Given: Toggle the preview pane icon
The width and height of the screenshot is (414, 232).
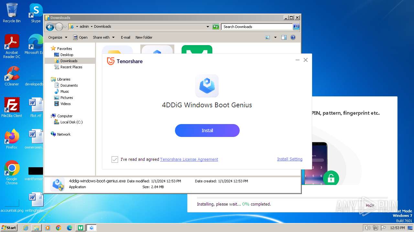Looking at the screenshot, I should pyautogui.click(x=284, y=37).
